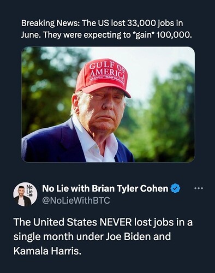Click the display name No Lie with Brian Tyler Cohen
This screenshot has width=215, height=273.
[105, 188]
